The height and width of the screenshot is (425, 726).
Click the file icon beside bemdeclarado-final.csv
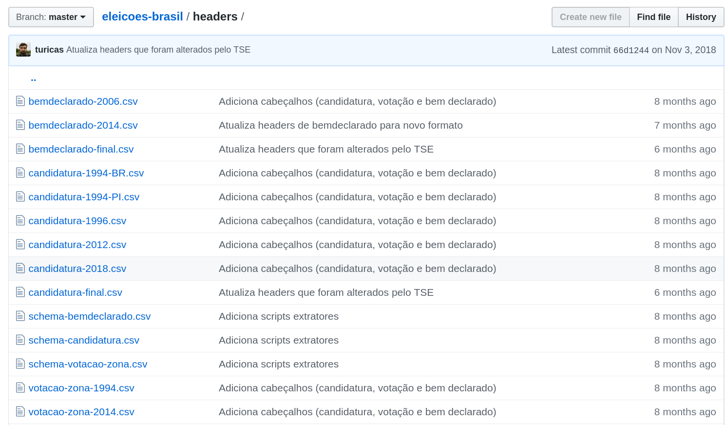[x=20, y=149]
